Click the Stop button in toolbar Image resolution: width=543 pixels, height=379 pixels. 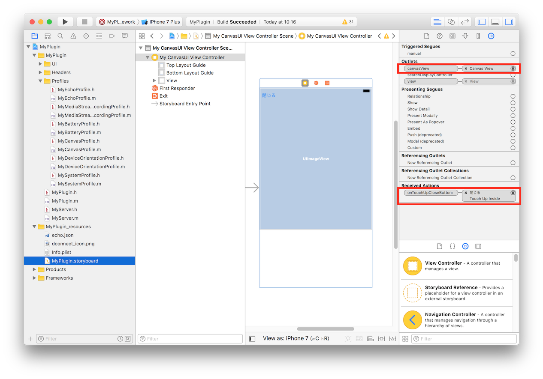coord(84,22)
